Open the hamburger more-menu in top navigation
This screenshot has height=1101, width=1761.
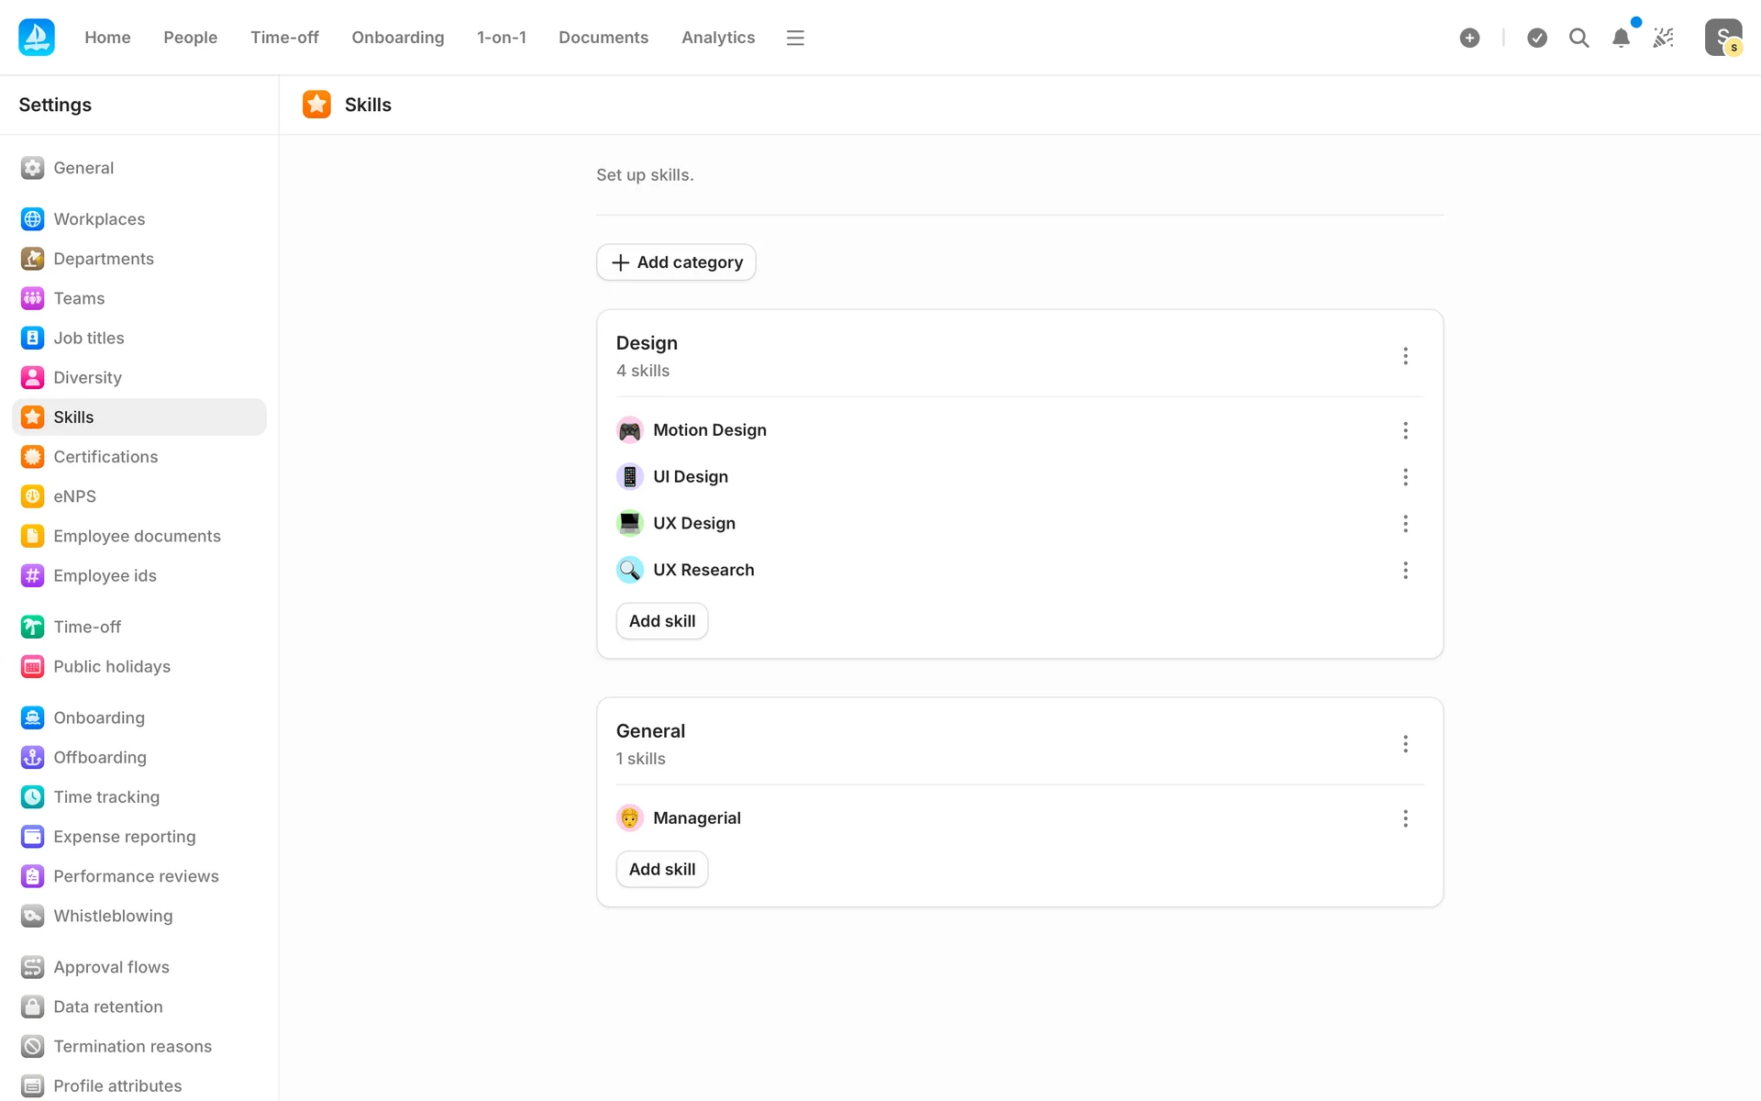click(x=795, y=38)
